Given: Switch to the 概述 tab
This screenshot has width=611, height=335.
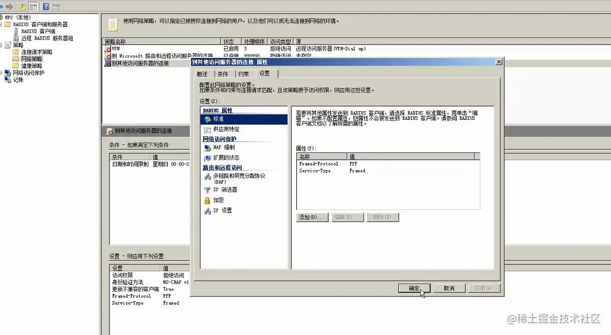Looking at the screenshot, I should pyautogui.click(x=203, y=74).
